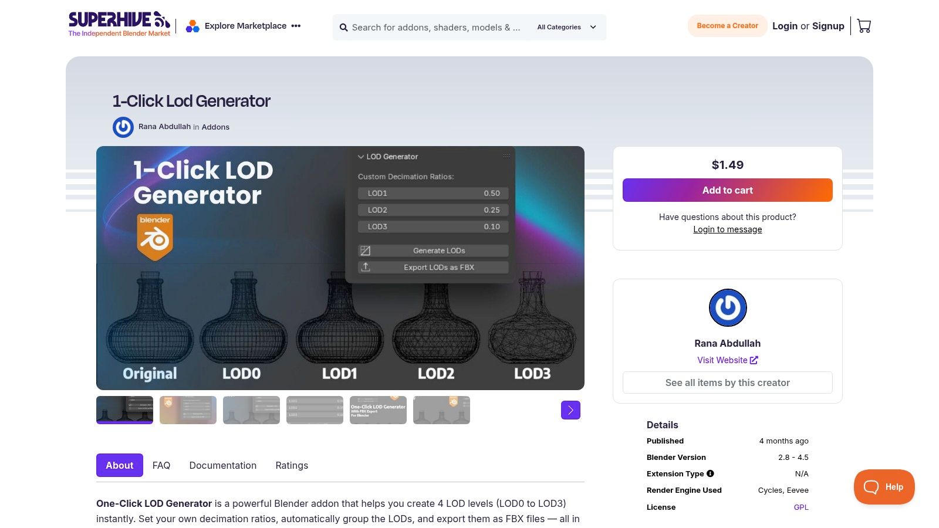Advance thumbnails with next arrow button
Image resolution: width=939 pixels, height=528 pixels.
tap(570, 410)
